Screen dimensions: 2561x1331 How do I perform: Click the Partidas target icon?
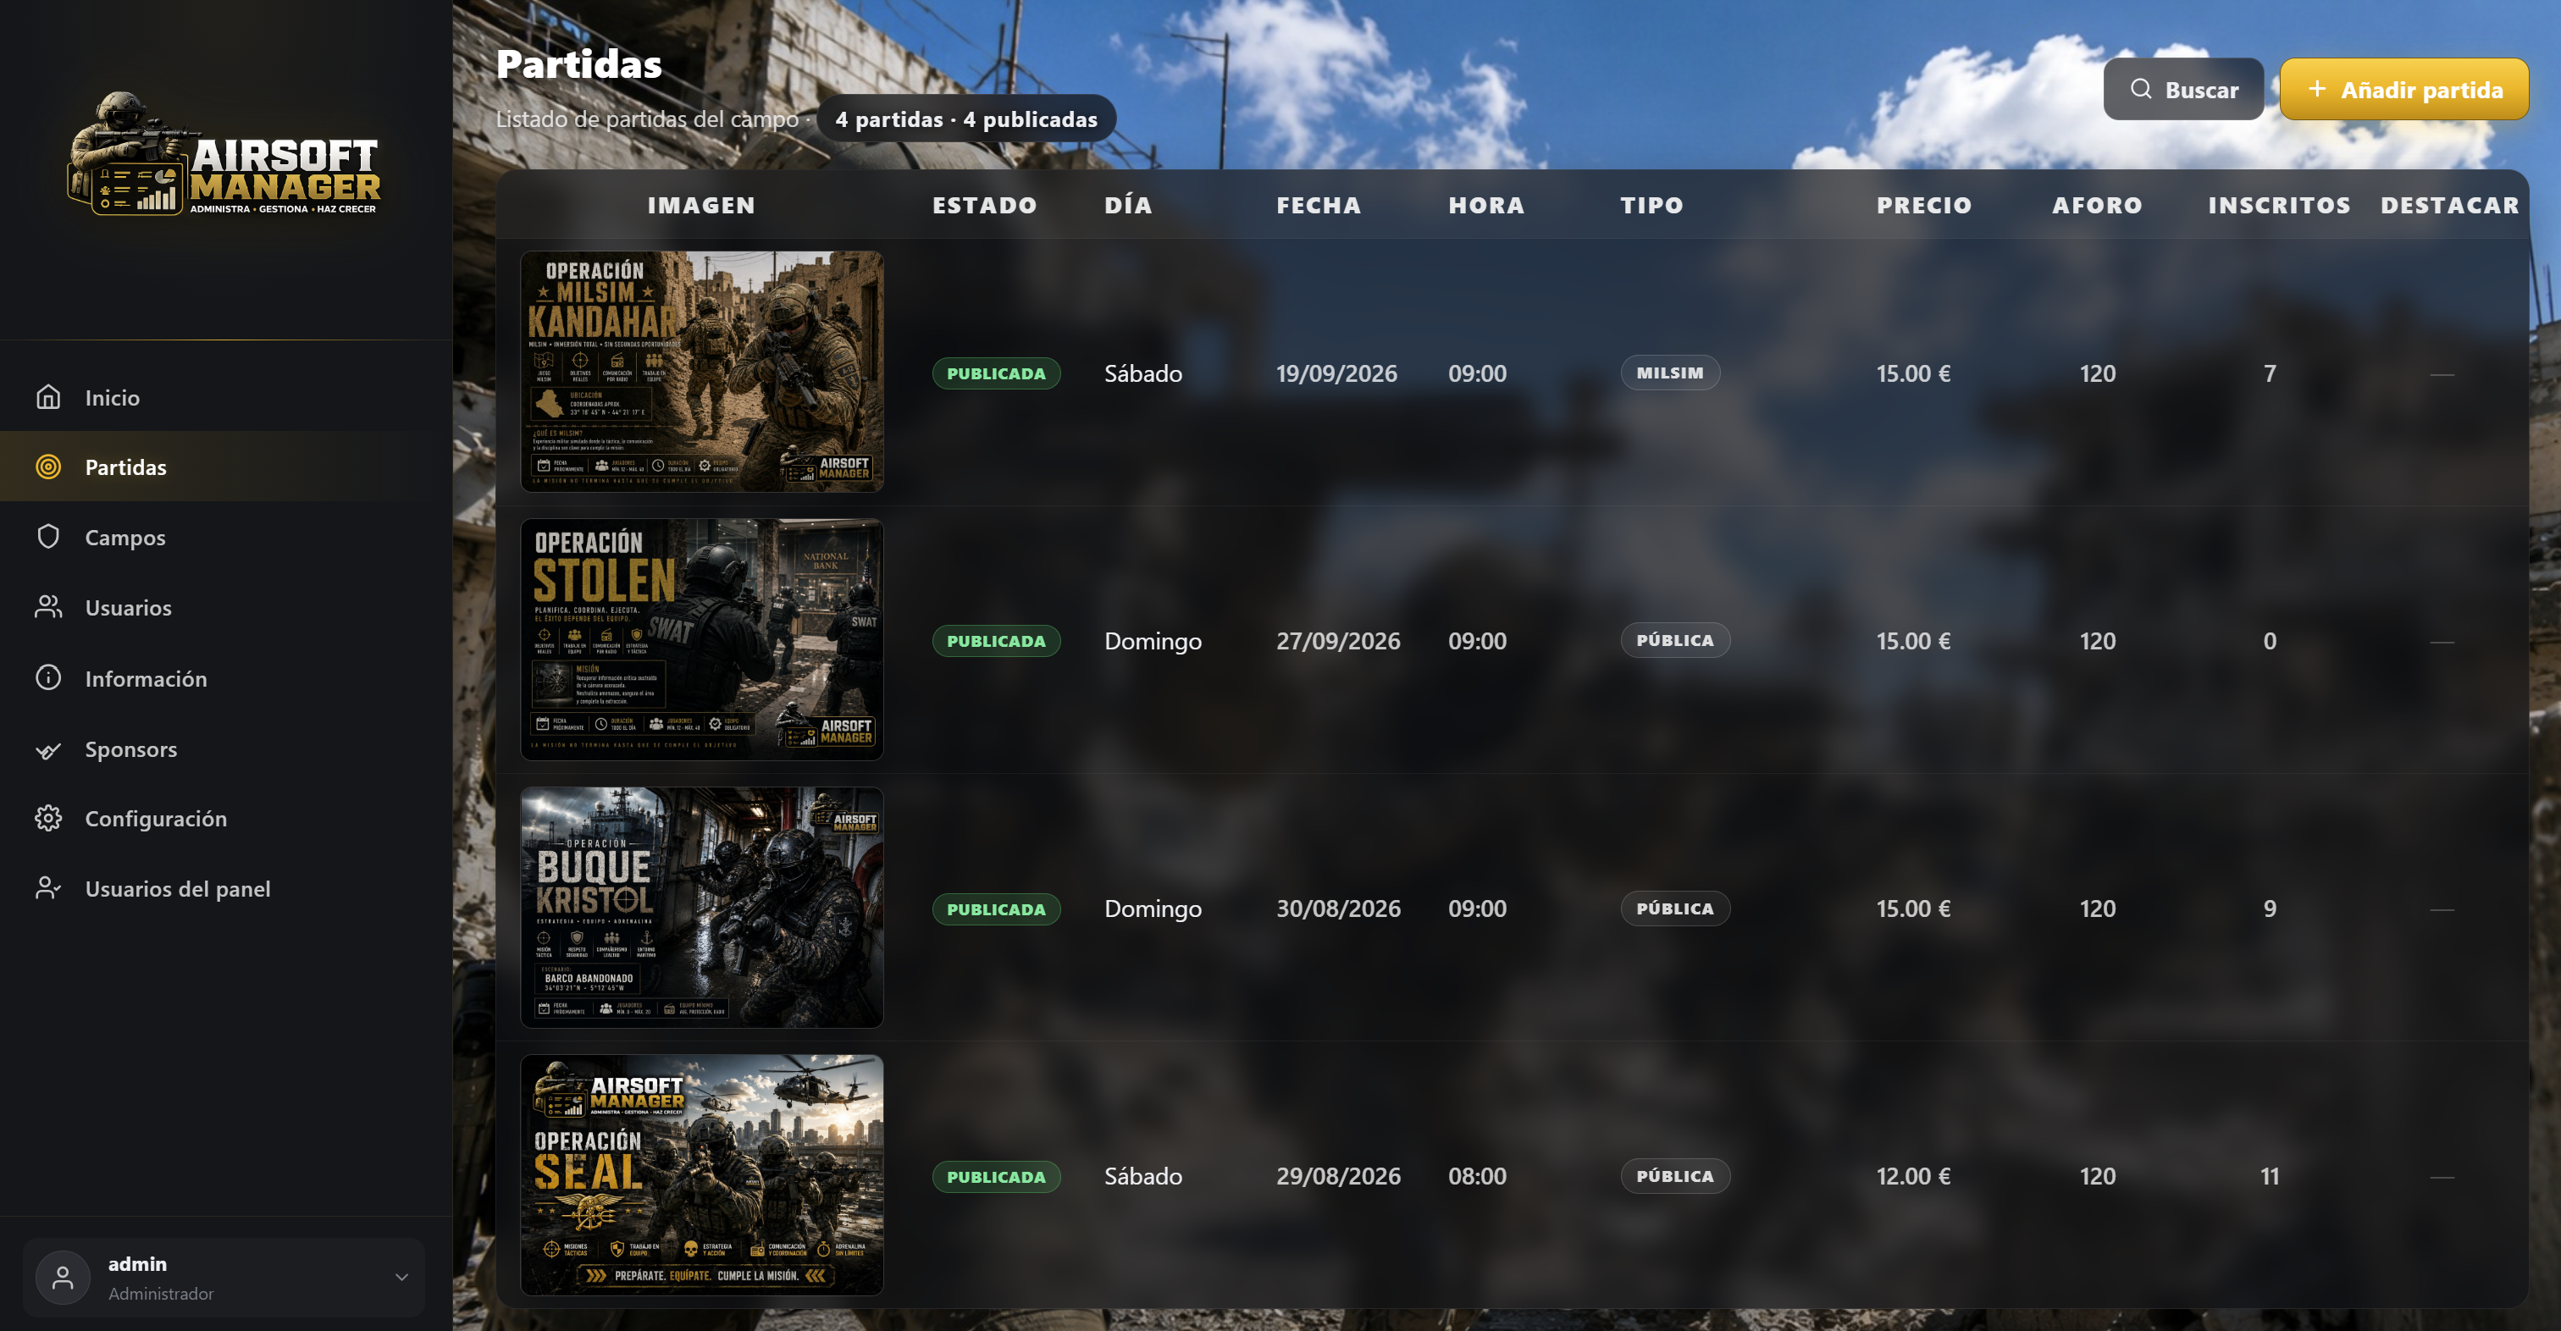coord(49,467)
